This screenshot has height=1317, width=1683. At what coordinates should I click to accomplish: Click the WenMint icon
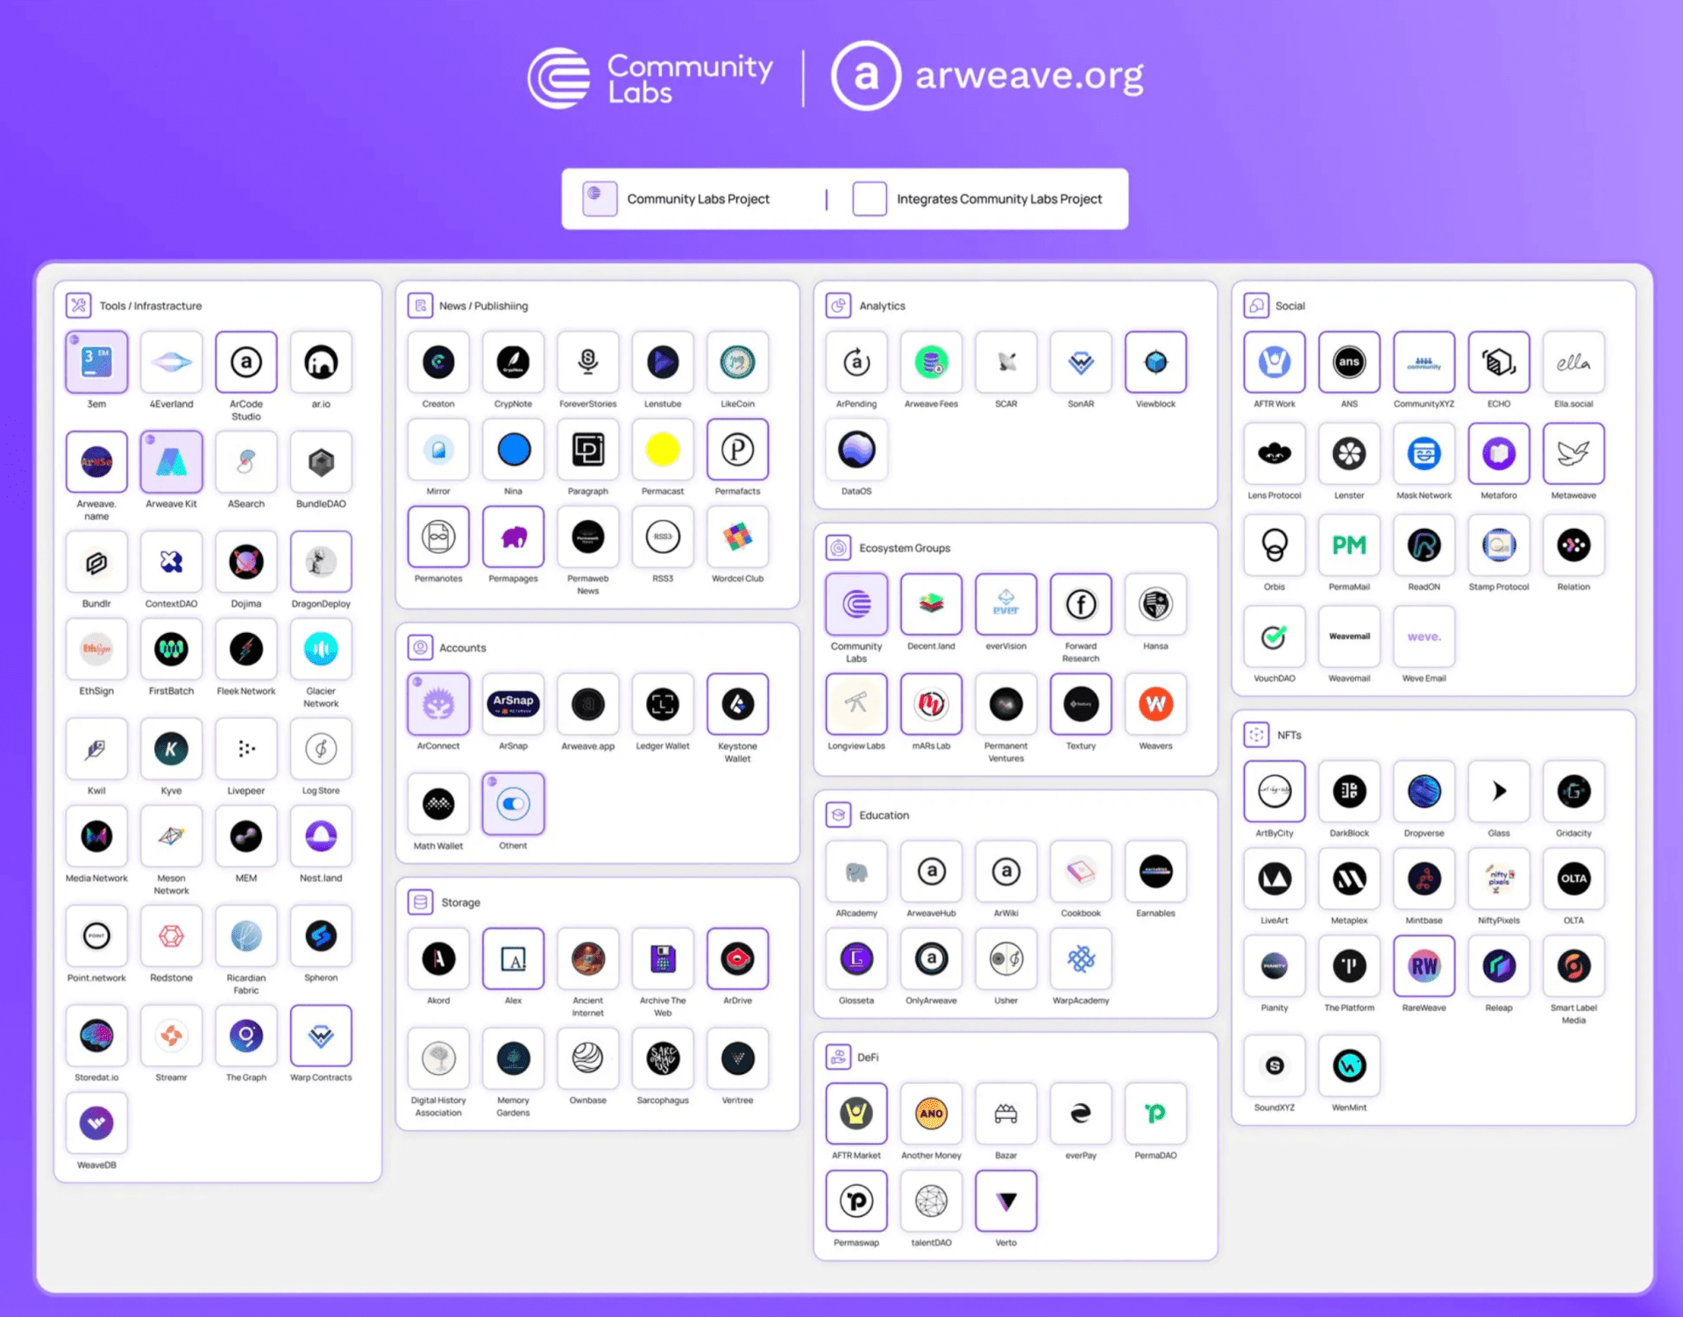coord(1350,1066)
